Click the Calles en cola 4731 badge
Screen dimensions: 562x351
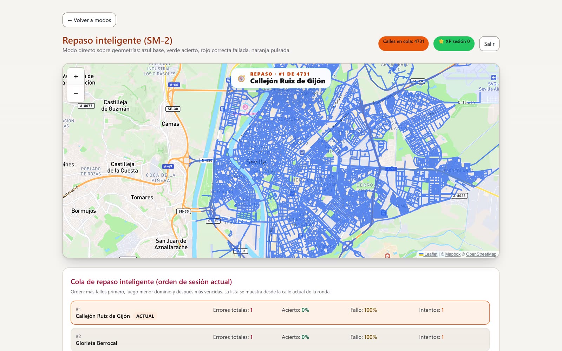[x=403, y=44]
